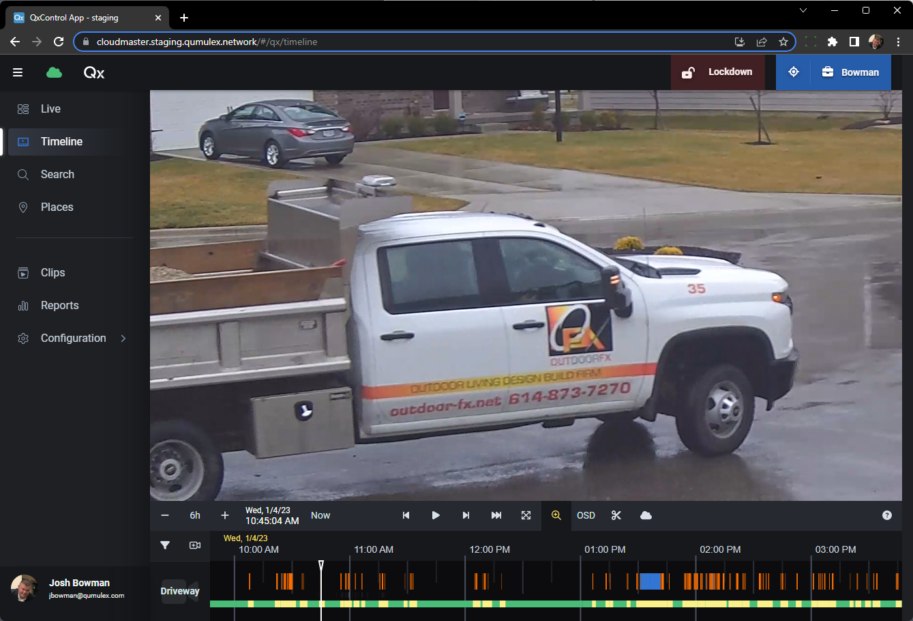Go back in browser history
The image size is (913, 621).
click(15, 42)
